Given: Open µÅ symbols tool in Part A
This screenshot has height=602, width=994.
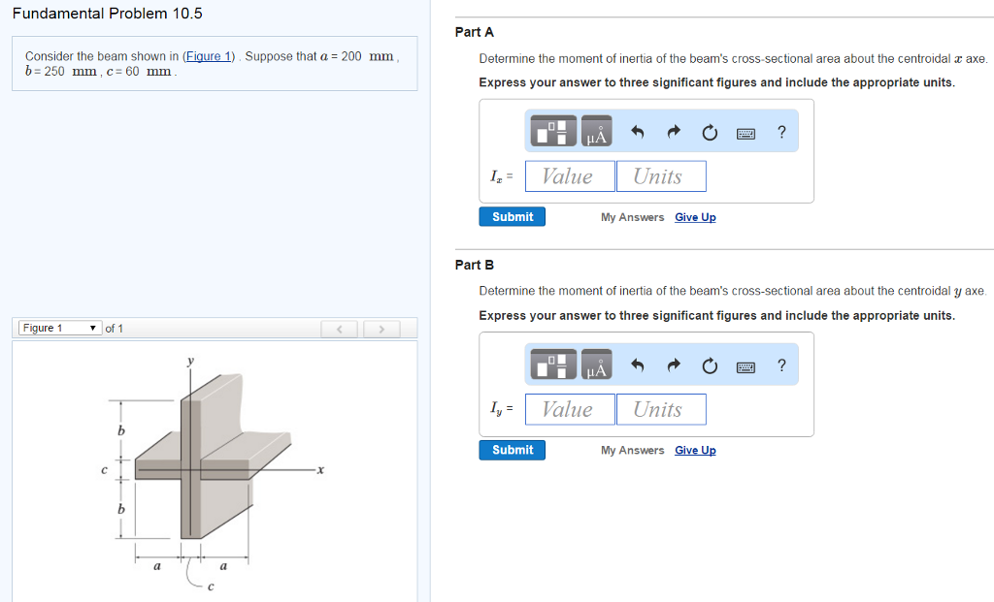Looking at the screenshot, I should tap(597, 131).
